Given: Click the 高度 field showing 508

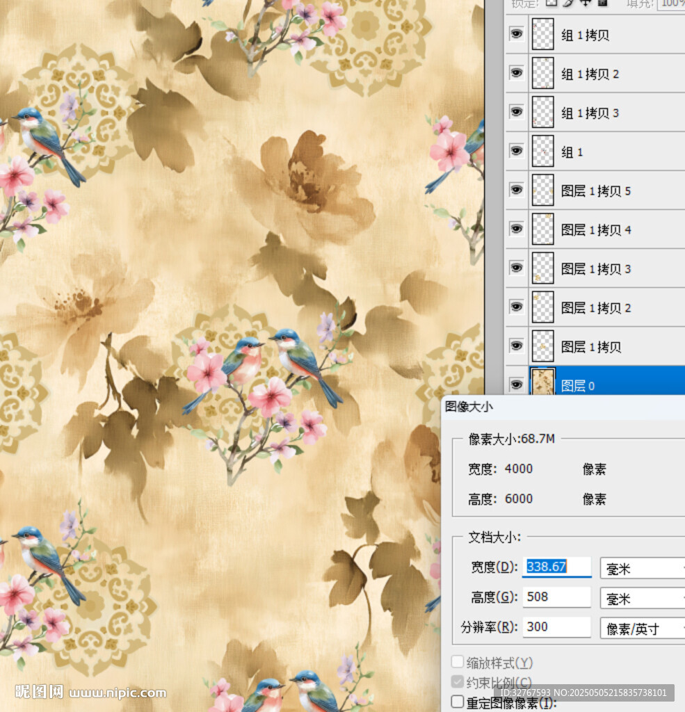Looking at the screenshot, I should click(556, 597).
